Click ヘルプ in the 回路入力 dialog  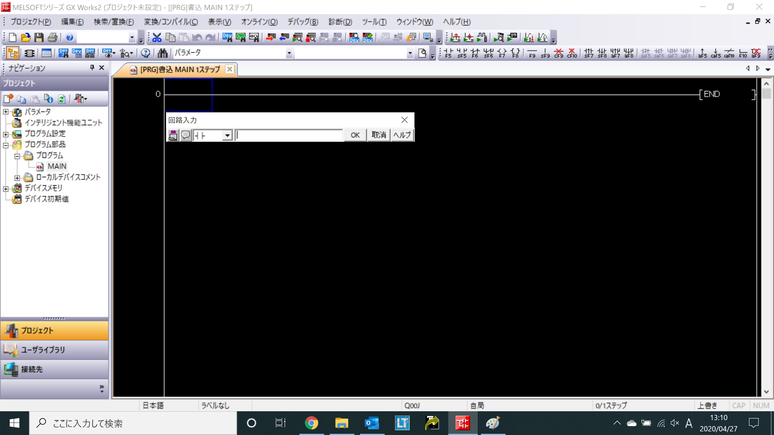402,135
